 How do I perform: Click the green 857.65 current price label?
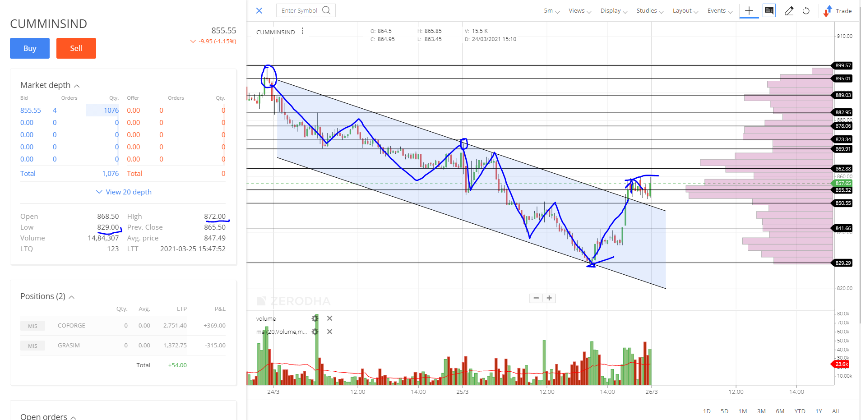pos(842,183)
